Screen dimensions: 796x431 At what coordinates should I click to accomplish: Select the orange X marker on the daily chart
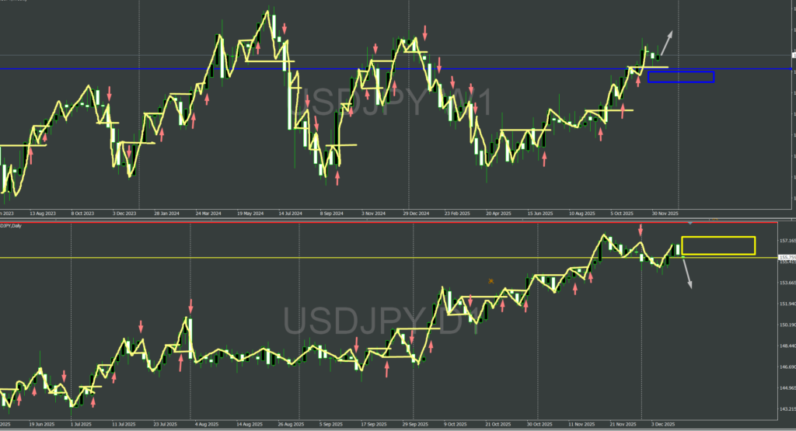(x=491, y=280)
